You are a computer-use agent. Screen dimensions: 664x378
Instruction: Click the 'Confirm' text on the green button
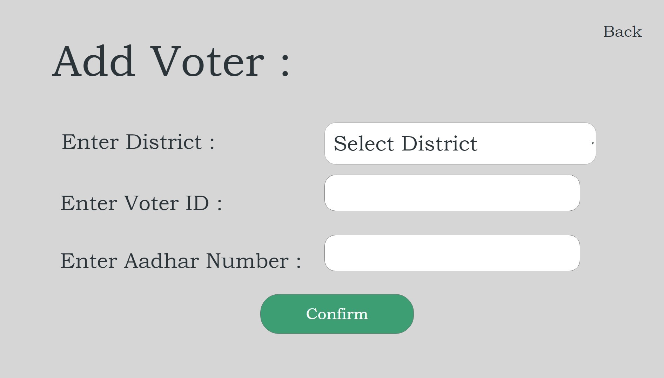pos(337,314)
